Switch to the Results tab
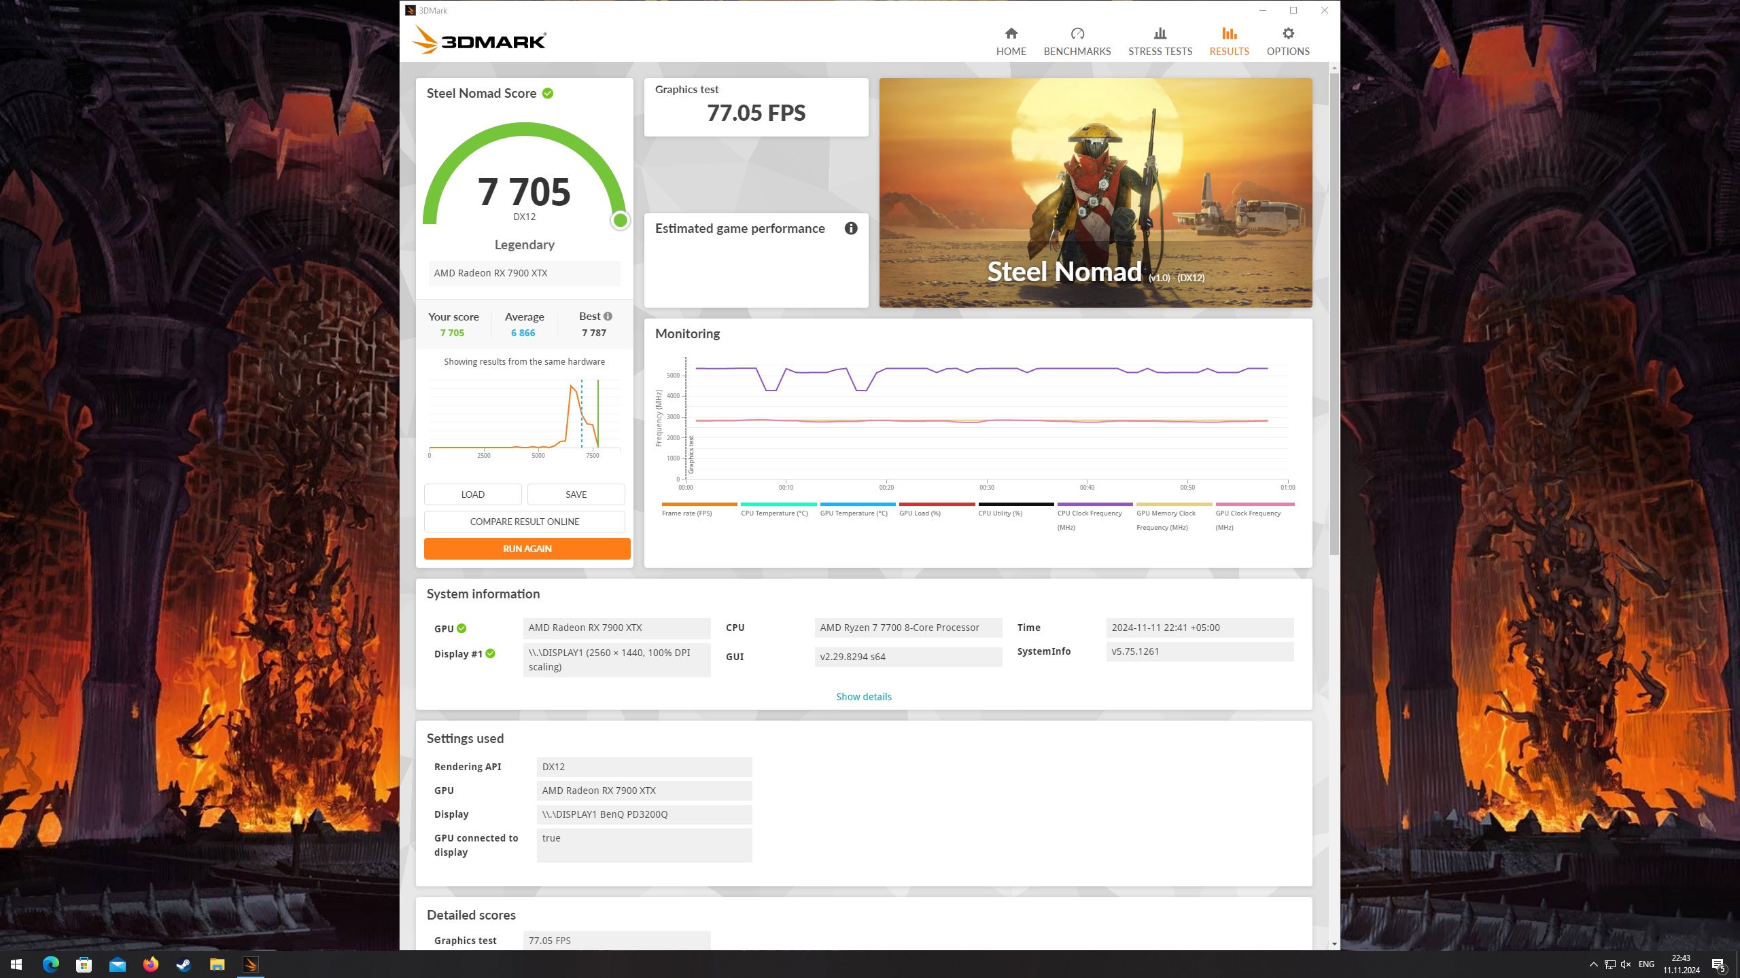Image resolution: width=1740 pixels, height=978 pixels. click(x=1228, y=41)
